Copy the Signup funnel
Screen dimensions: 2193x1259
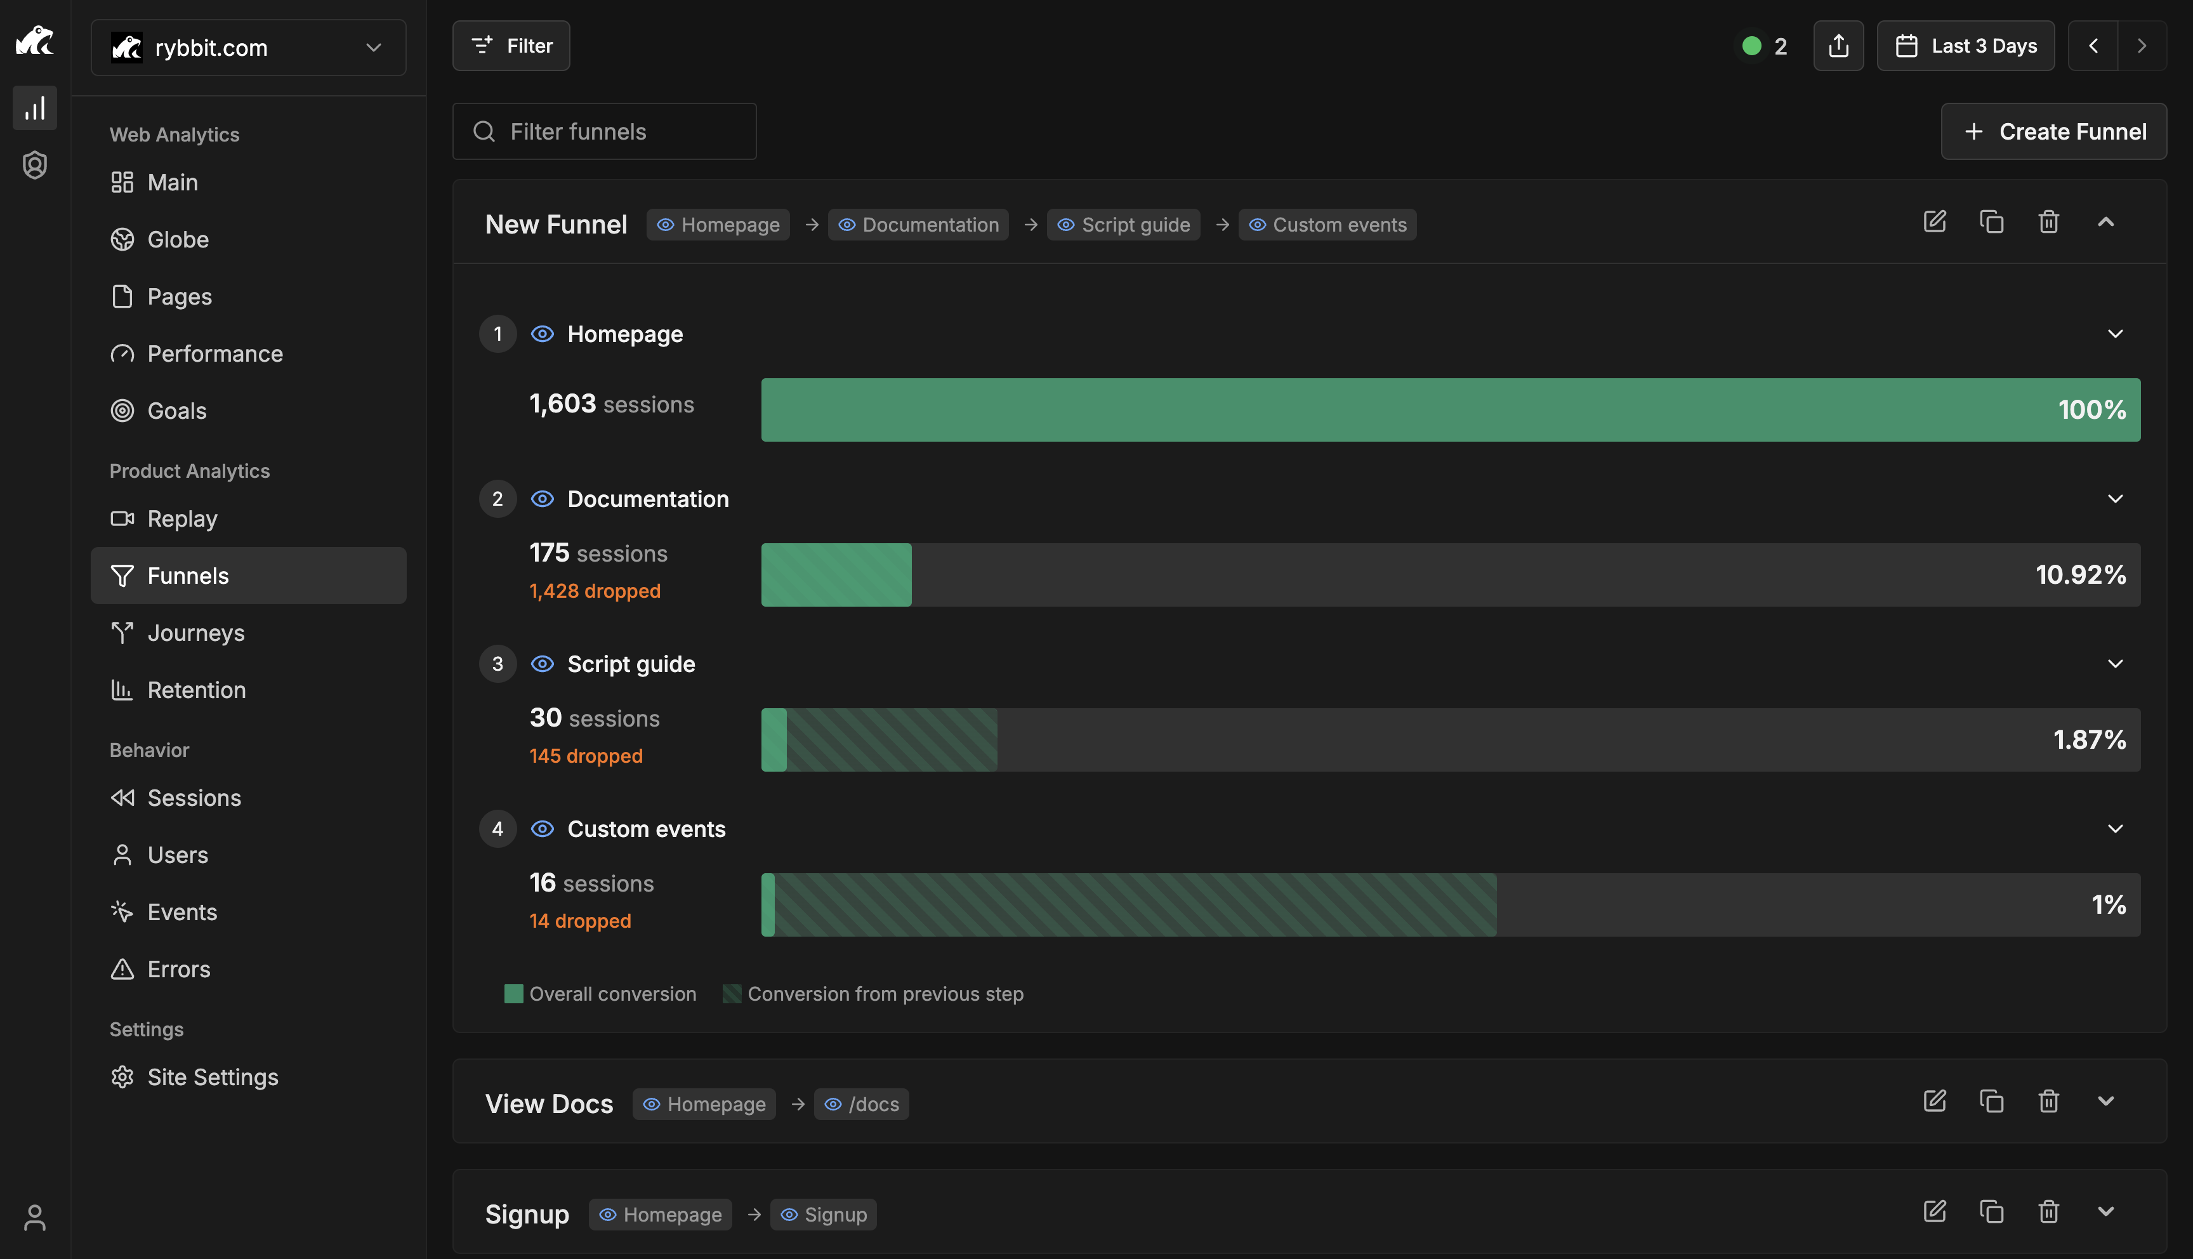coord(1992,1212)
